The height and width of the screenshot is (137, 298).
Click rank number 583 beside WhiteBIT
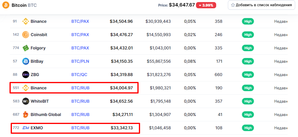16,101
